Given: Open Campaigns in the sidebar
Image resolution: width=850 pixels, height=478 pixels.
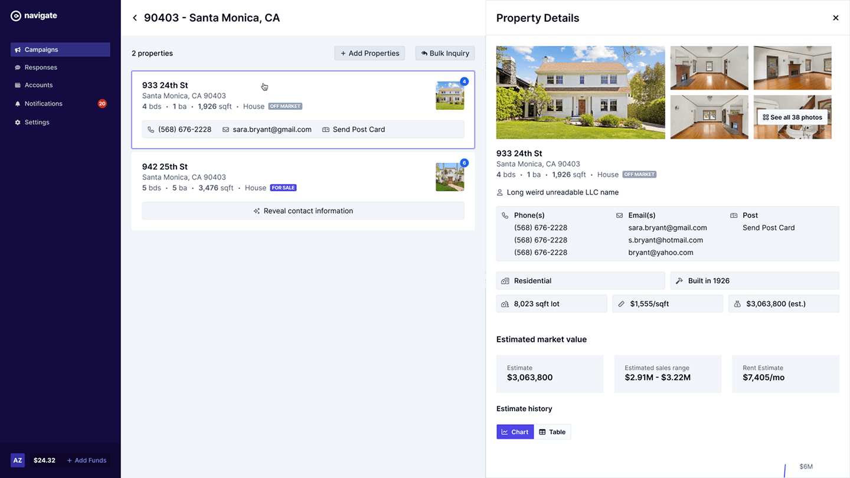Looking at the screenshot, I should (60, 50).
